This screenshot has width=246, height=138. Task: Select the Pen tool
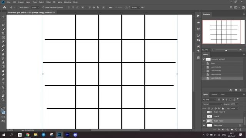3,79
